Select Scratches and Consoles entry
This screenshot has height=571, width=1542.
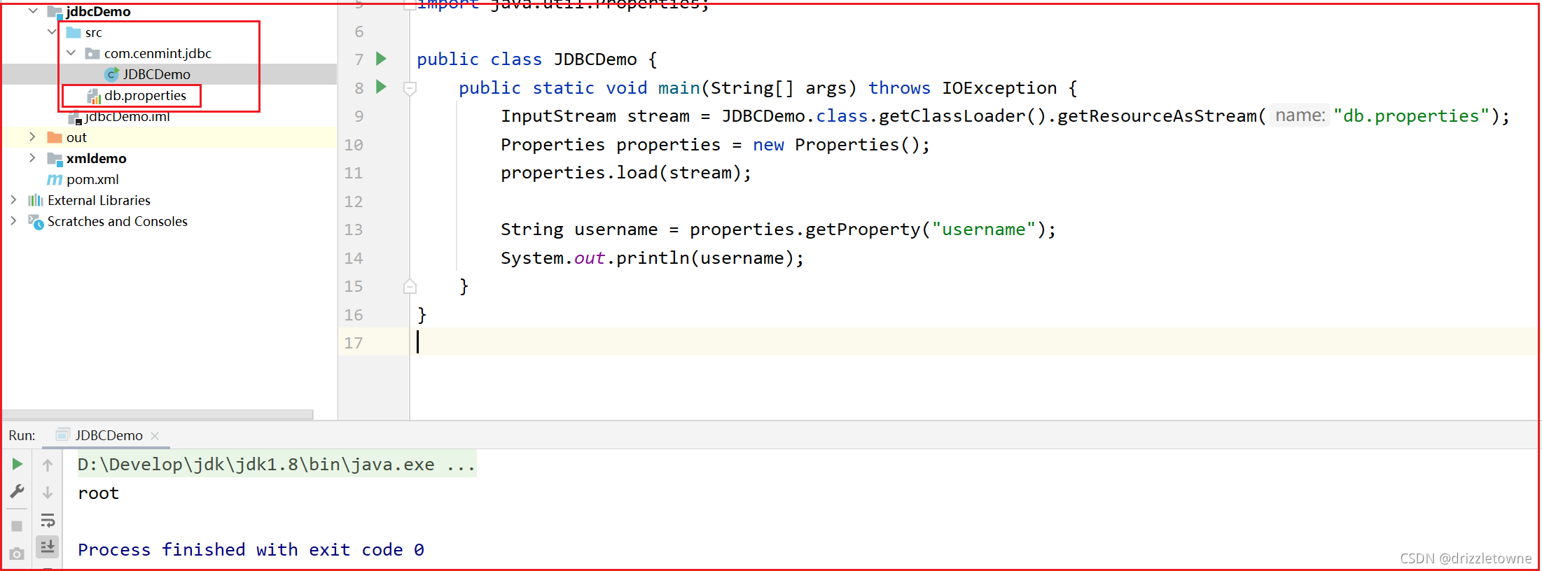(118, 221)
